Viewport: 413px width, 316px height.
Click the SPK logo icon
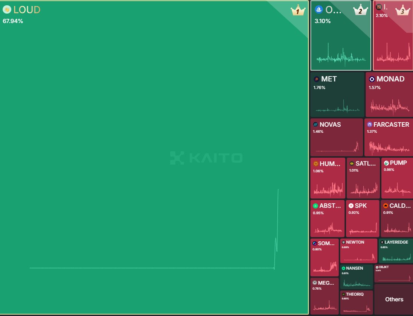351,206
